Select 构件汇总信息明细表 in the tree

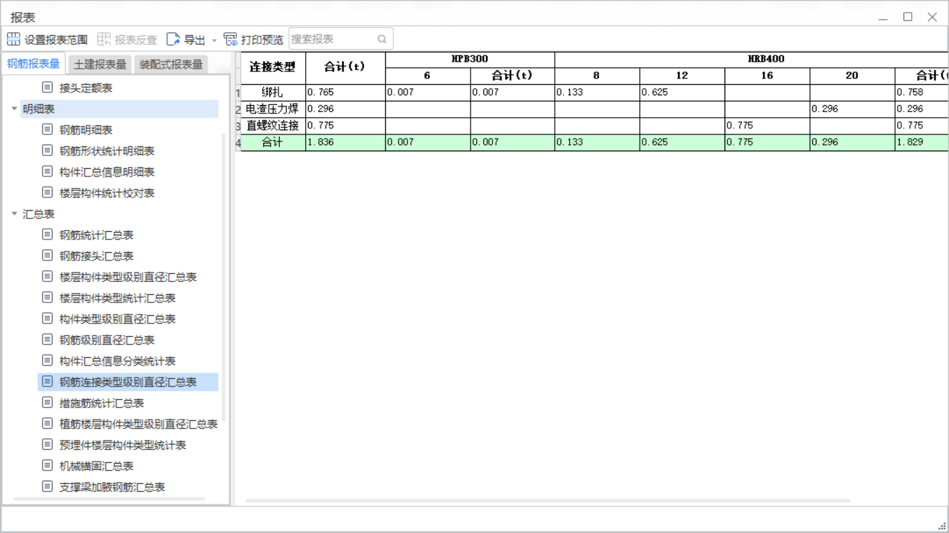pyautogui.click(x=107, y=172)
